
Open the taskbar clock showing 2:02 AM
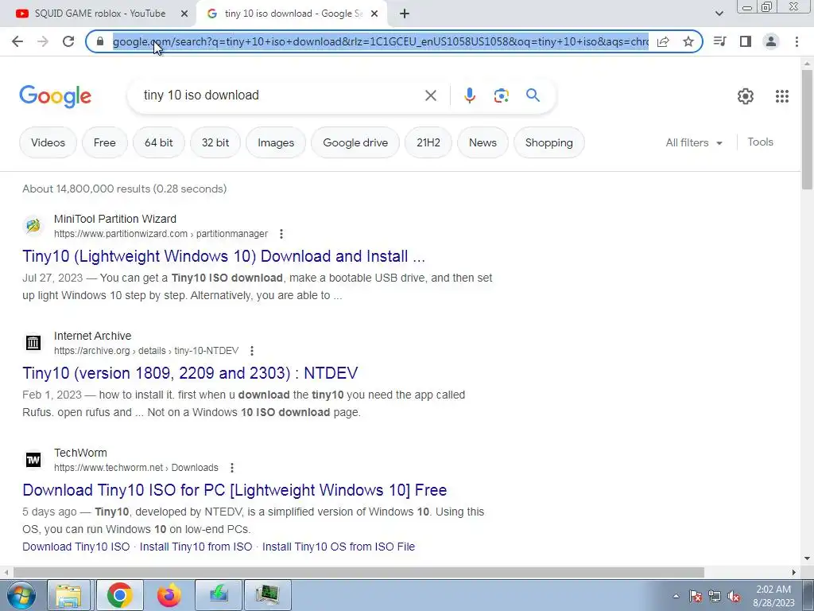click(x=773, y=596)
